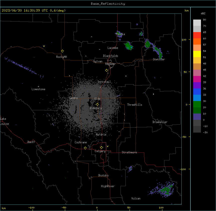216x211 pixels.
Task: Click the Sundre town label
Action: pyautogui.click(x=73, y=98)
